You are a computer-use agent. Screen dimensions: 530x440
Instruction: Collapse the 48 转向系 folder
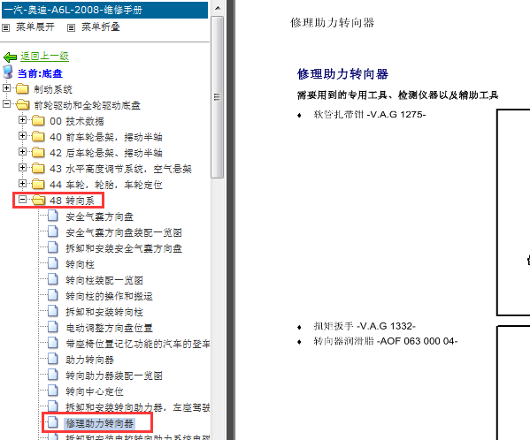click(22, 200)
